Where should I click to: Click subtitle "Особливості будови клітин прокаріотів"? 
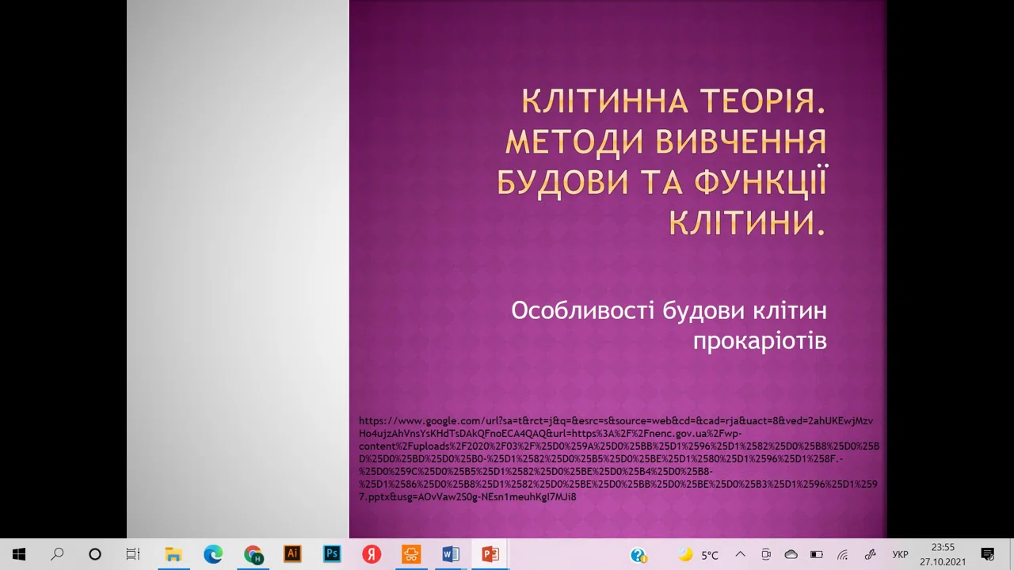pos(669,325)
